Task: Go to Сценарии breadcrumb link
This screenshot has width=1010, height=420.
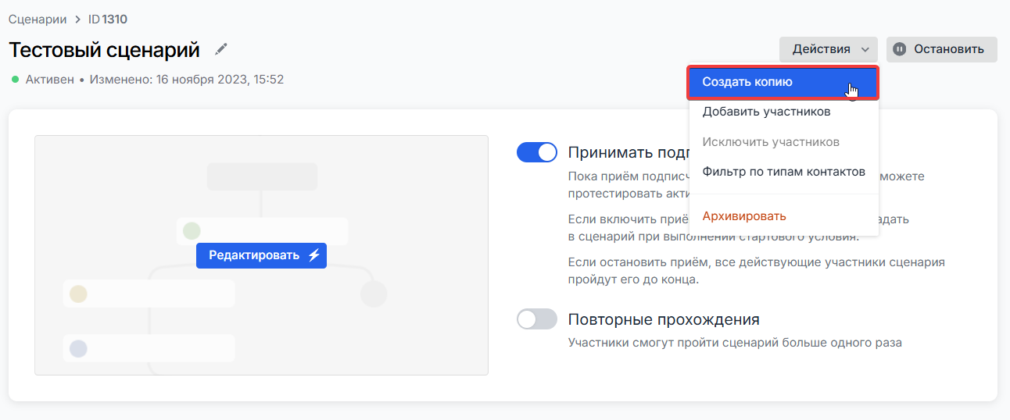Action: [36, 19]
